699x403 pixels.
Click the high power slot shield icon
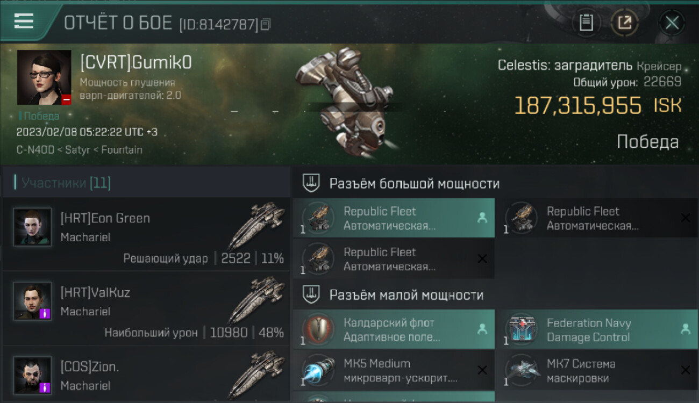[311, 184]
